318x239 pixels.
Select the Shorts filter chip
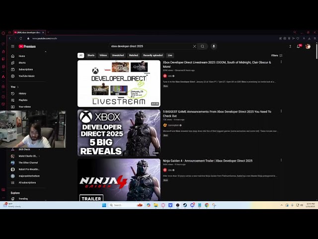pos(91,55)
